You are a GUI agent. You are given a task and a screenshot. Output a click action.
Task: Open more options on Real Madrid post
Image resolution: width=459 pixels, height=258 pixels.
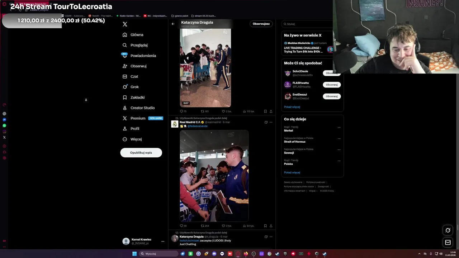click(271, 122)
